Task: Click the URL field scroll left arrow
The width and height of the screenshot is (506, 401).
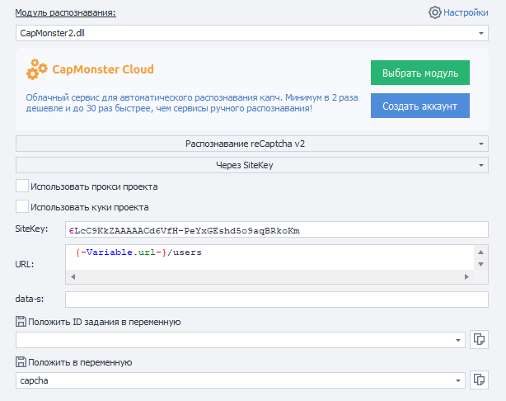Action: (73, 277)
